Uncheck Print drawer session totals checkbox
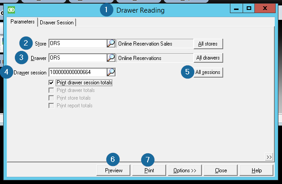 click(x=51, y=83)
